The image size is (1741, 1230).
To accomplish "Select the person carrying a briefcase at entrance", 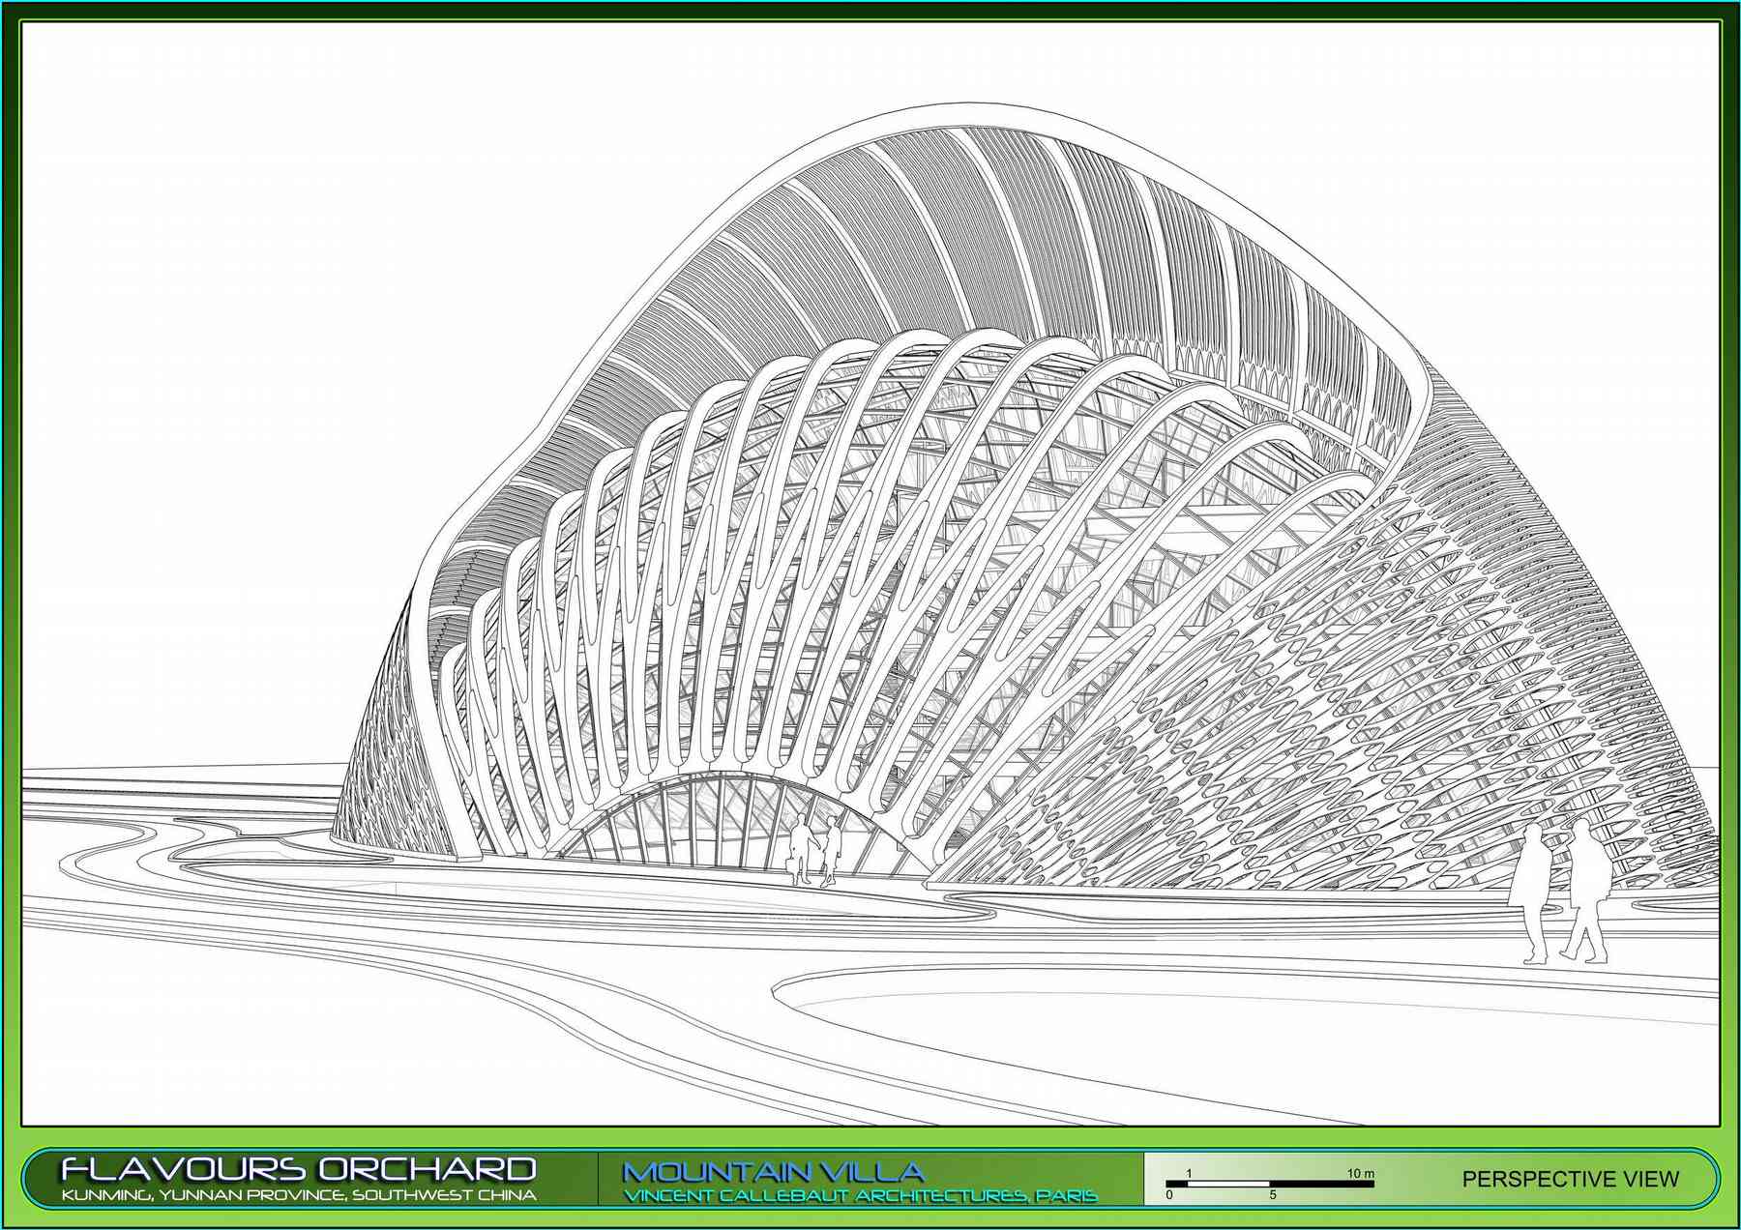I will (x=801, y=851).
